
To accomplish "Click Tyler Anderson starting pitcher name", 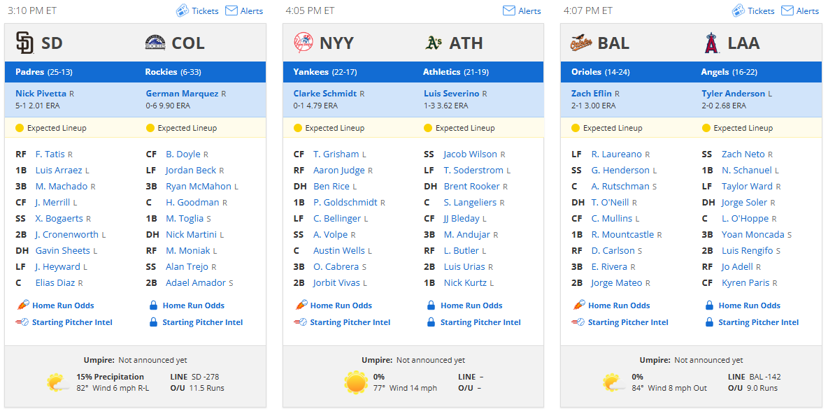I will coord(733,94).
